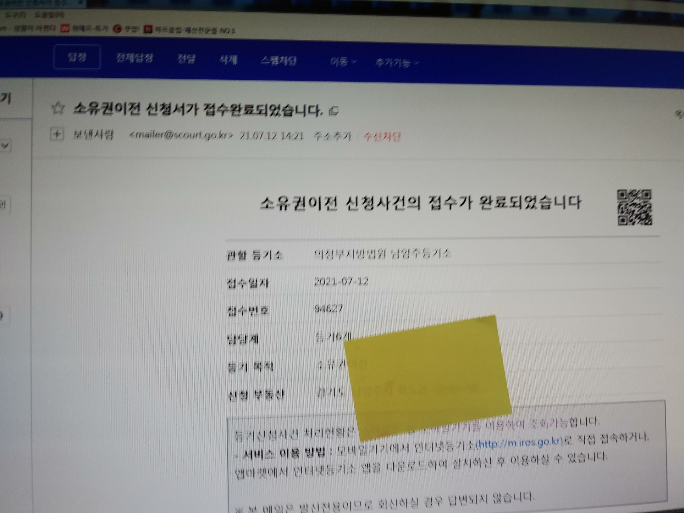Star the 소유권이전 신청서 email
Viewport: 684px width, 513px height.
(x=57, y=108)
